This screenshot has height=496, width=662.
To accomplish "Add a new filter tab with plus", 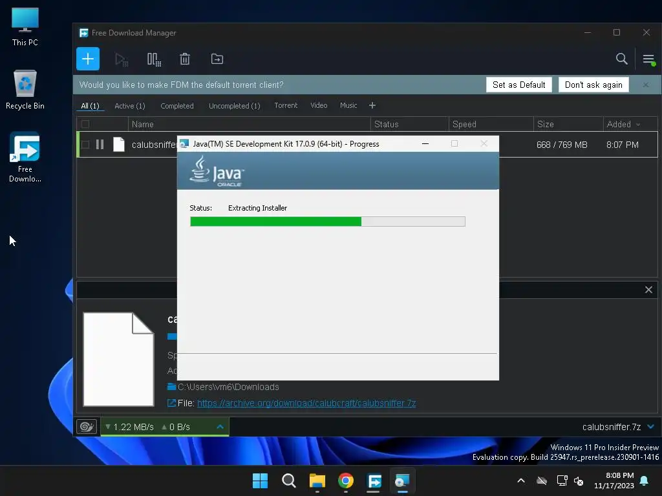I will (x=372, y=105).
